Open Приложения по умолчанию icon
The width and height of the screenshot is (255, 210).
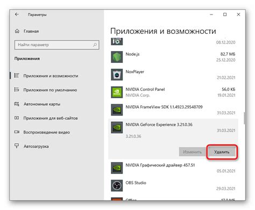pos(17,90)
